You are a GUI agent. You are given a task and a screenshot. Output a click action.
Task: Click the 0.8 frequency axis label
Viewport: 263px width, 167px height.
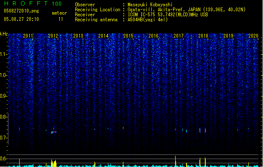click(3, 117)
